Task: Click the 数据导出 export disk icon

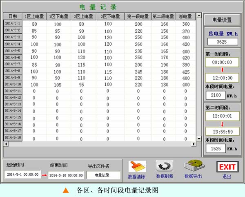Action: pyautogui.click(x=193, y=166)
